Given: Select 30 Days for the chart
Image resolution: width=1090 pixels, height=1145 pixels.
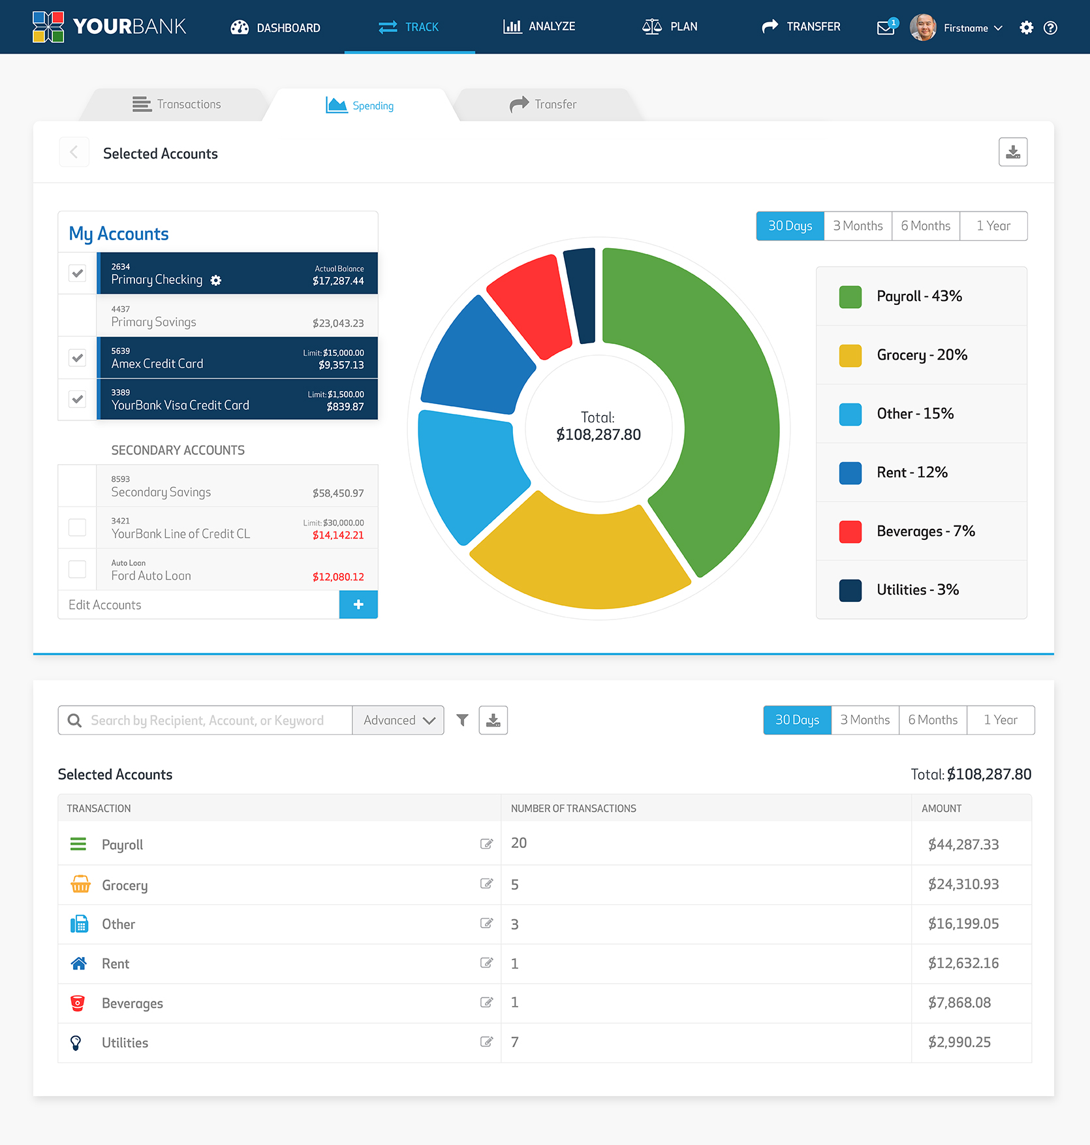Looking at the screenshot, I should pyautogui.click(x=790, y=226).
